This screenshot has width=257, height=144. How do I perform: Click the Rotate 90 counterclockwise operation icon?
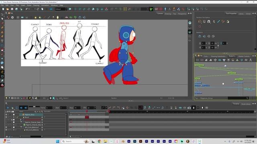tap(213, 36)
